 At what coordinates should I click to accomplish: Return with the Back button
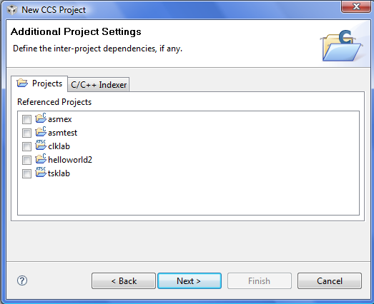tap(124, 281)
